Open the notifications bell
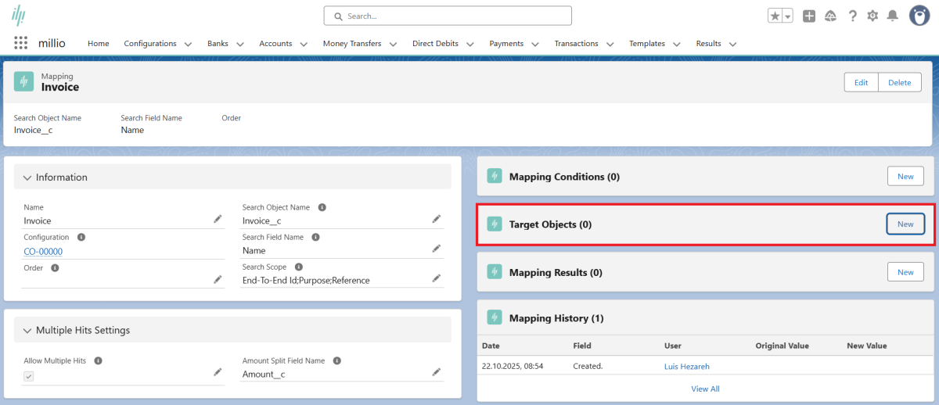The height and width of the screenshot is (405, 939). pos(892,16)
